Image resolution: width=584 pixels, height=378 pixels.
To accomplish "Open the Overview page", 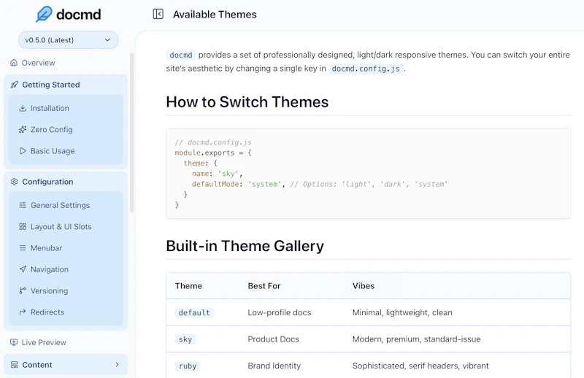I will [x=38, y=63].
